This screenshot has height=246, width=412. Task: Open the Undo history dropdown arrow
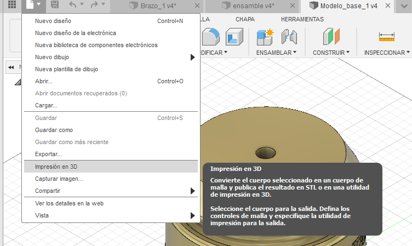tap(82, 4)
